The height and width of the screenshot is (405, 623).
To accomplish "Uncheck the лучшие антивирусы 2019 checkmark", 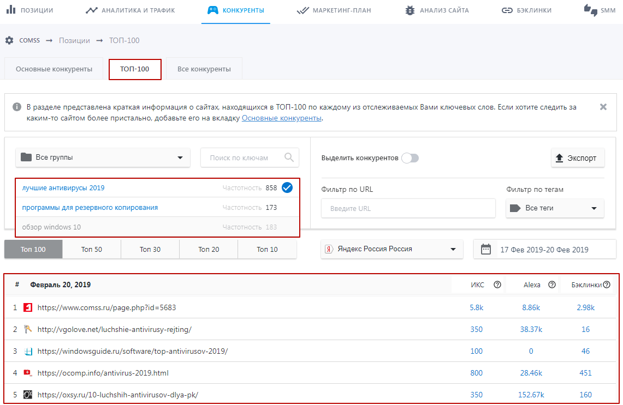I will [287, 188].
